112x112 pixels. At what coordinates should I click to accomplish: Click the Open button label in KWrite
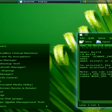coord(106,42)
